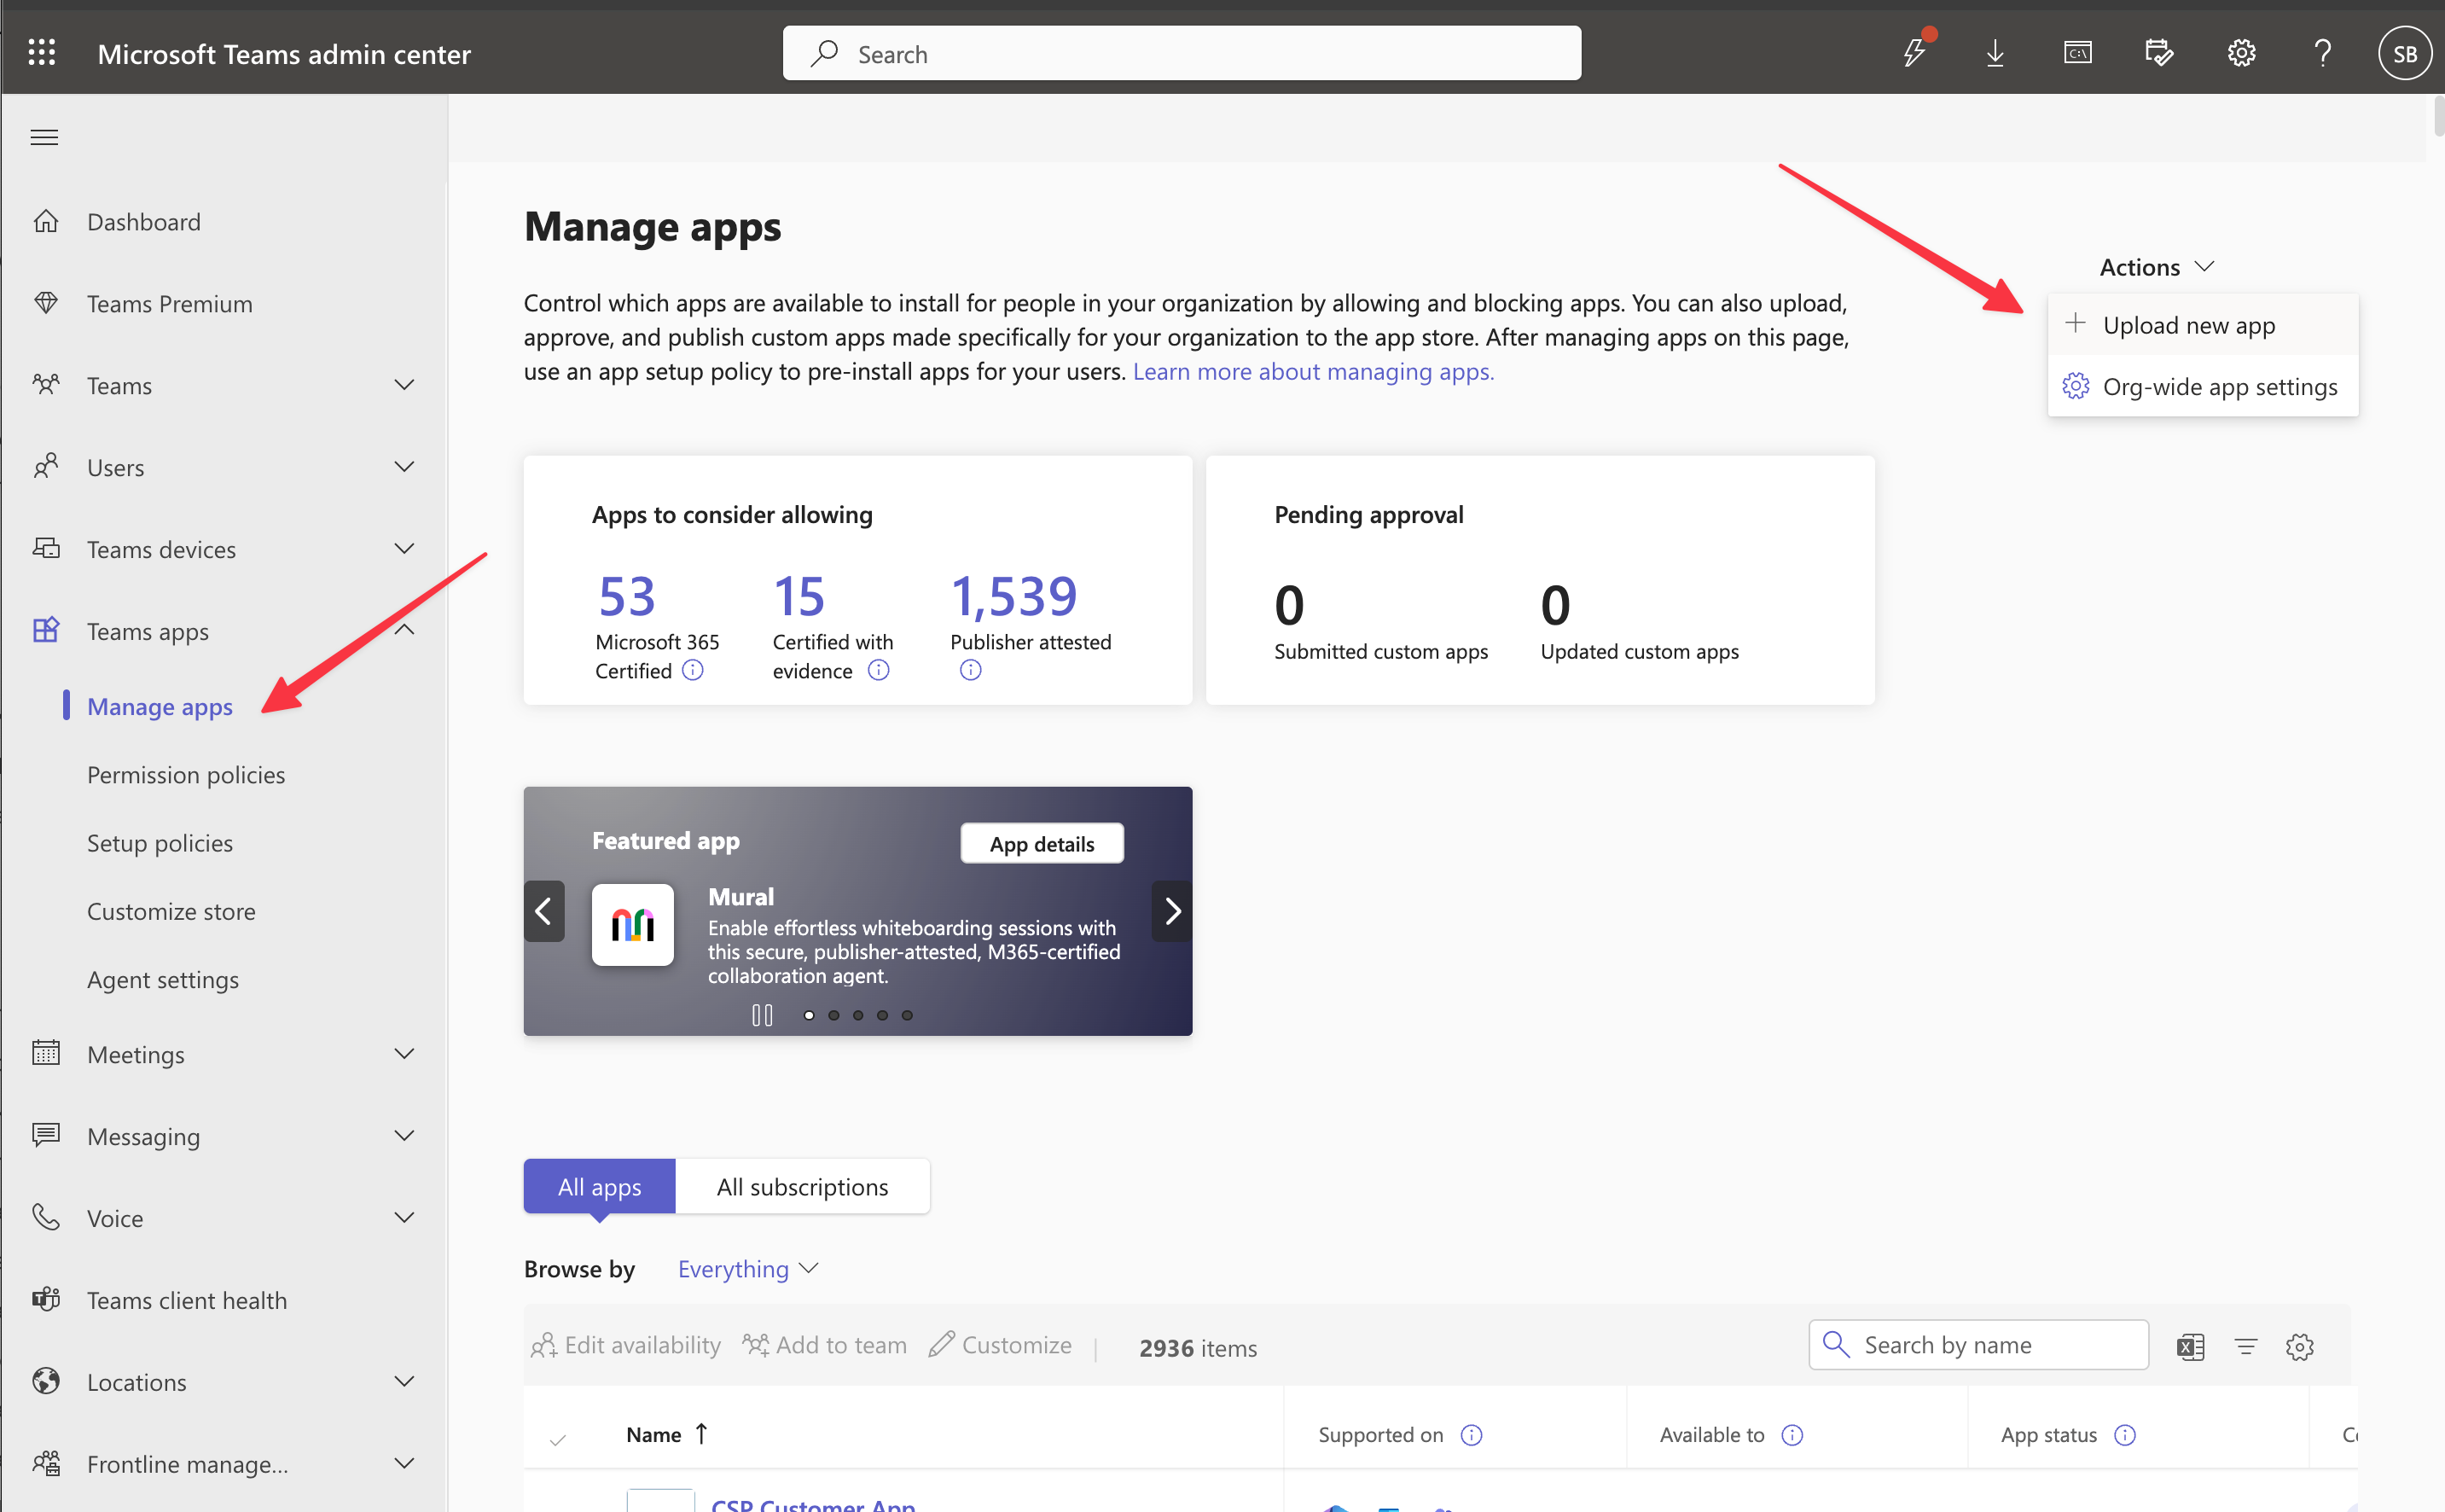The image size is (2445, 1512).
Task: Click the column settings gear above app table
Action: tap(2300, 1347)
